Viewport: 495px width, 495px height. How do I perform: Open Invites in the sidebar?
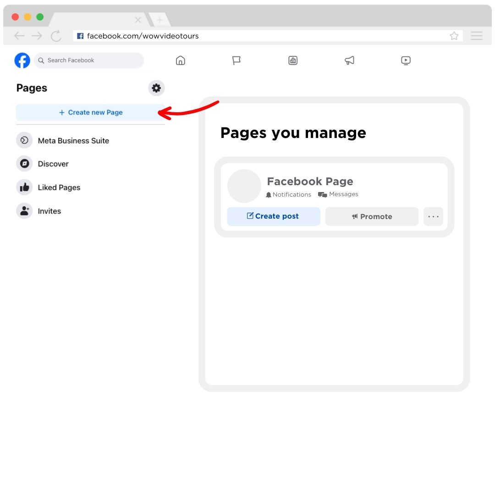coord(38,211)
